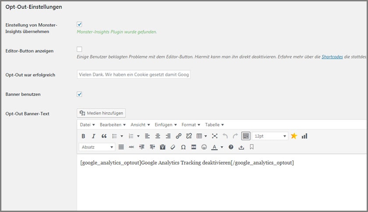
Task: Open the Tabelle menu
Action: point(214,125)
